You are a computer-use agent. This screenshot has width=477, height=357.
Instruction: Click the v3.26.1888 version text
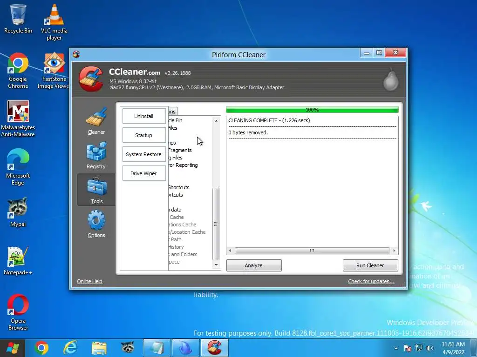point(177,73)
